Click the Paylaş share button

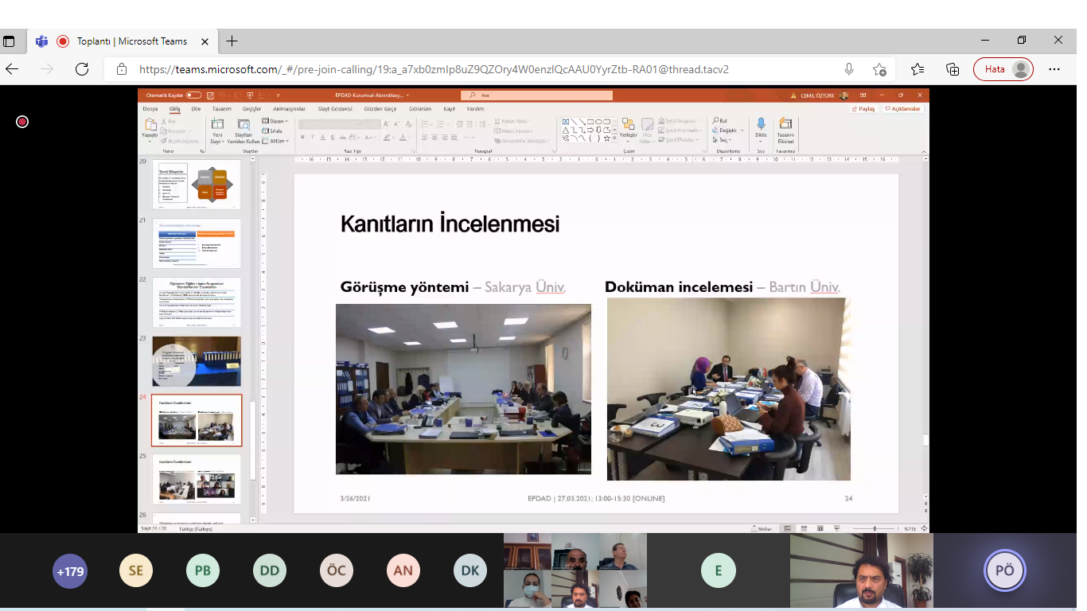click(x=863, y=109)
